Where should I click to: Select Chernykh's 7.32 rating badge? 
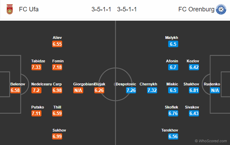pos(152,90)
